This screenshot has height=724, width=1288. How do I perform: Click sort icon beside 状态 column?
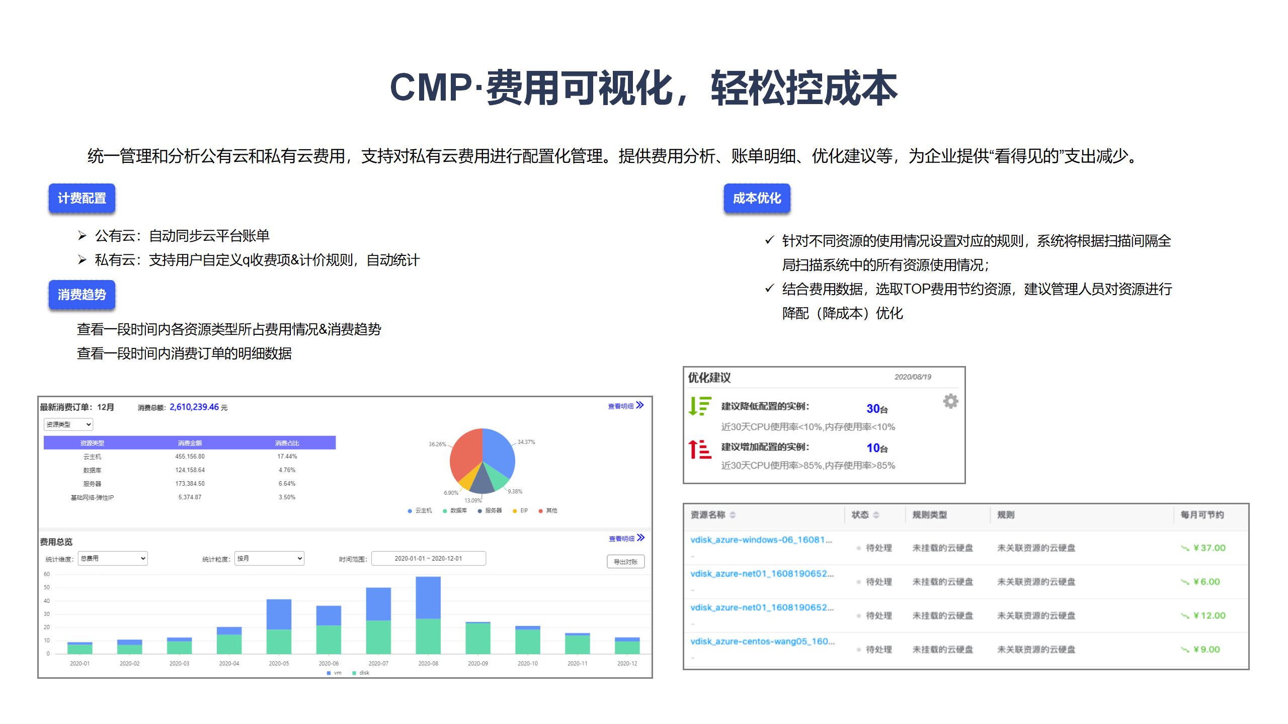click(876, 515)
